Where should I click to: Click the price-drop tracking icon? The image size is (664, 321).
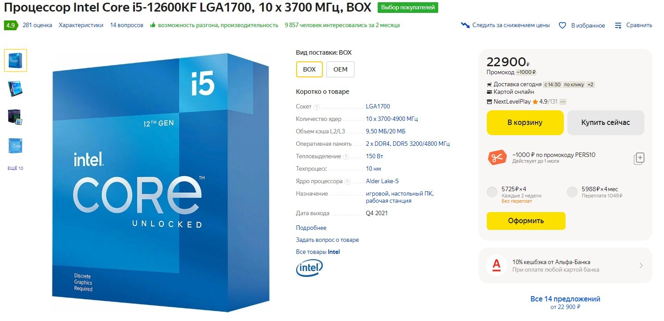465,25
